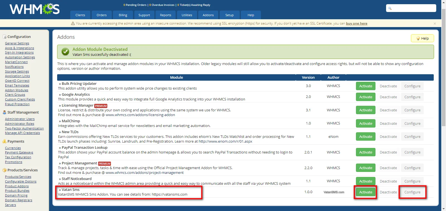Image resolution: width=446 pixels, height=211 pixels.
Task: Open Domain Registrars link
Action: 19,200
